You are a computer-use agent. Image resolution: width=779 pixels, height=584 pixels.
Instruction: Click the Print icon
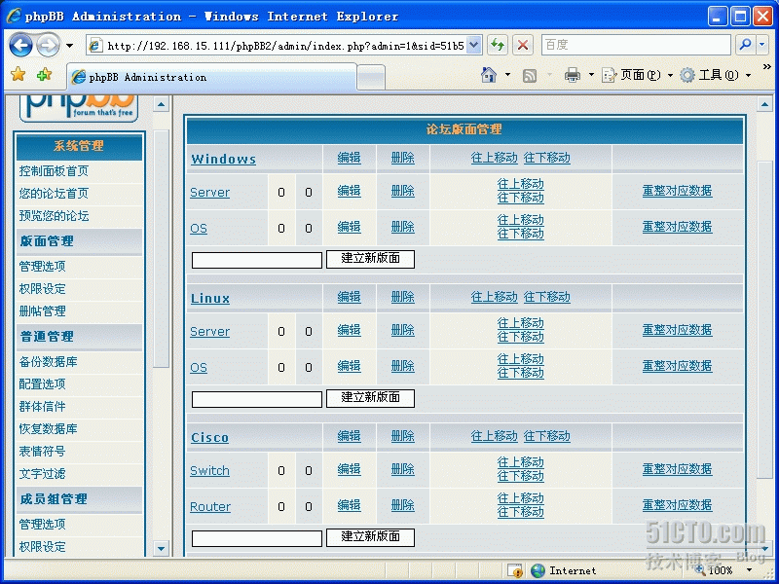(573, 75)
